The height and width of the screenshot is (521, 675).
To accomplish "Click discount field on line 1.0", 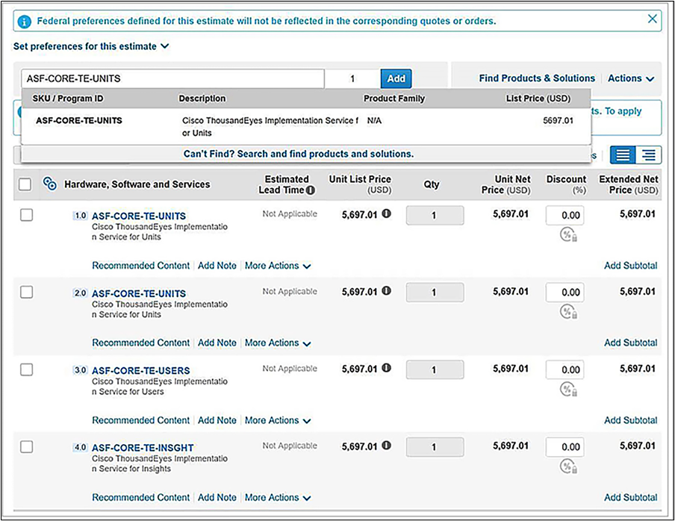I will tap(564, 216).
